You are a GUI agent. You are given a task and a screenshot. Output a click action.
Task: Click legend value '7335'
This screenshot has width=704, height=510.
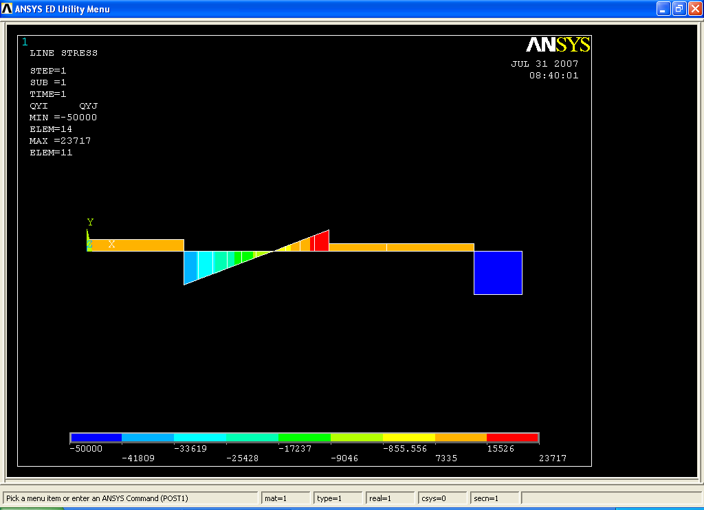(446, 458)
